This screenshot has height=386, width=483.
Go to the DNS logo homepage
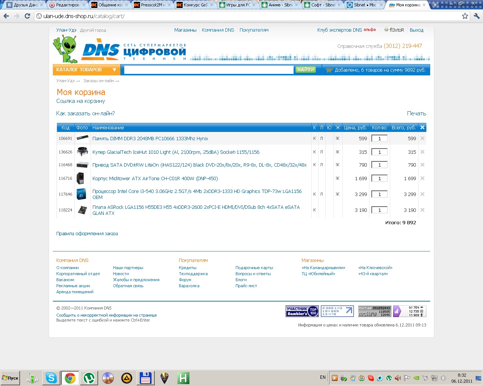(101, 49)
